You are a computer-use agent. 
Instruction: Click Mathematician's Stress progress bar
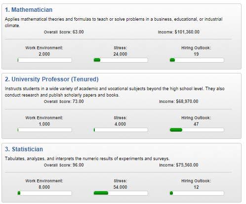coord(121,60)
